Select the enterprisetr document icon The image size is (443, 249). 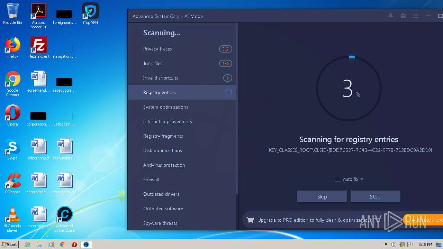[38, 183]
